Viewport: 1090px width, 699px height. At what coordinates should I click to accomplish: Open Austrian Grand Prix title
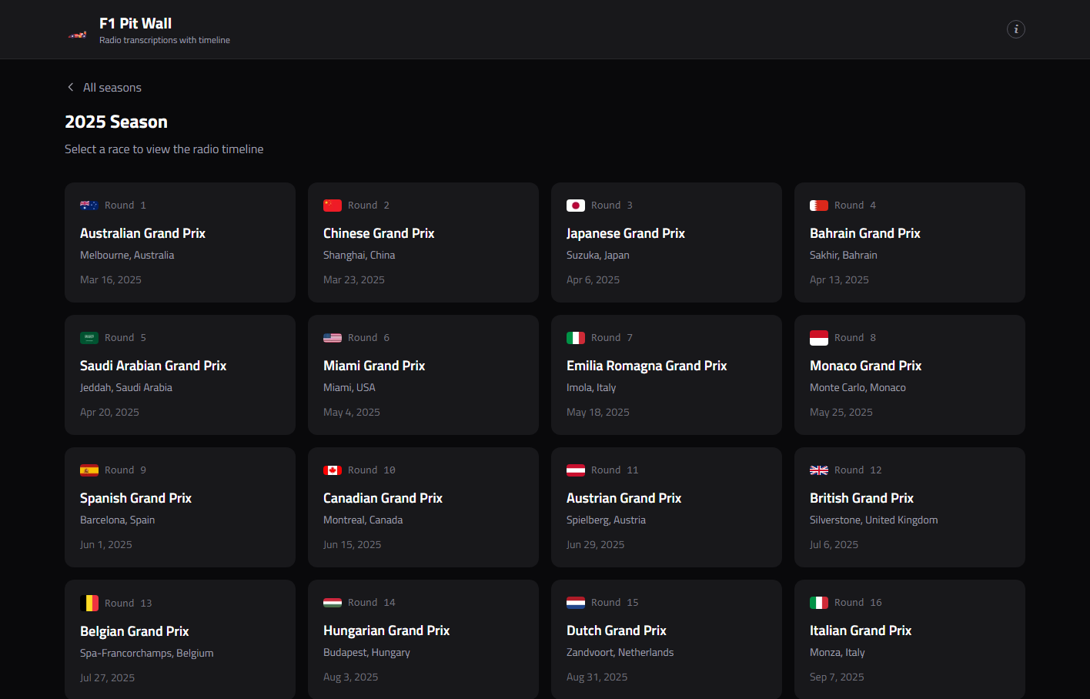tap(624, 498)
